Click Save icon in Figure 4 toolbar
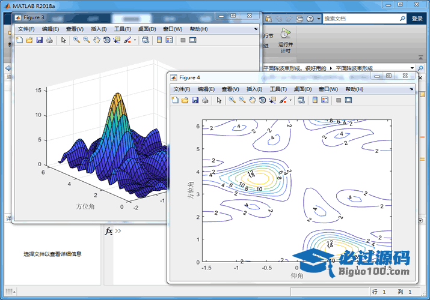The image size is (430, 300). [195, 100]
